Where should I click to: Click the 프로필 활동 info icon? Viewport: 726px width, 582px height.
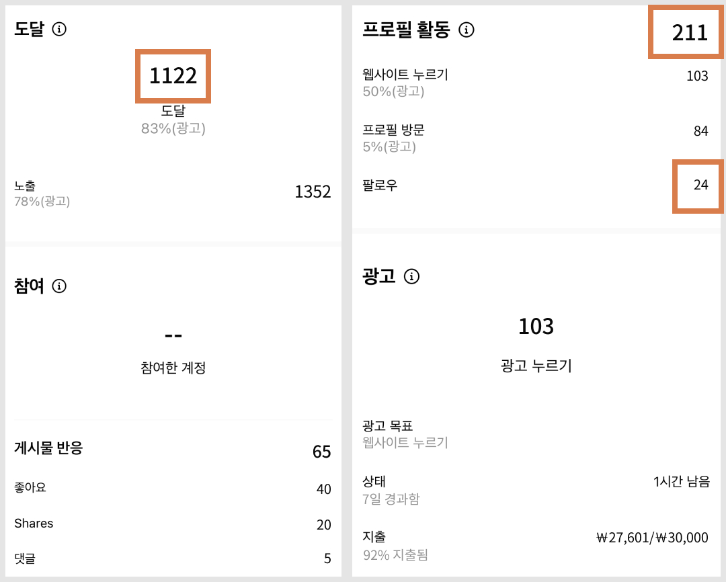(465, 30)
